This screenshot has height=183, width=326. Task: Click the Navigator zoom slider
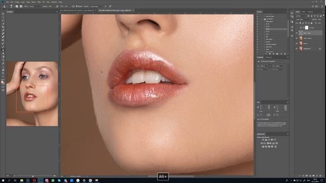(33, 176)
